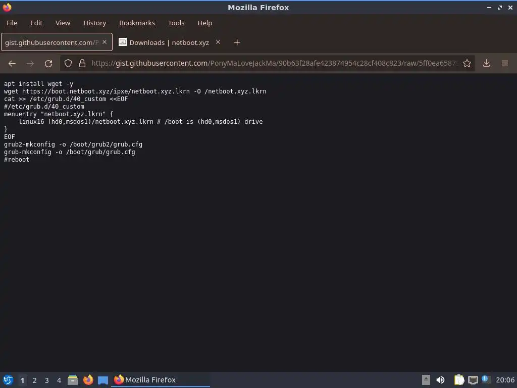Viewport: 517px width, 388px height.
Task: Select Mozilla Firefox taskbar window button
Action: (161, 380)
